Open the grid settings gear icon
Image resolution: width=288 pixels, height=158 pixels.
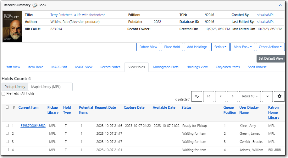279,96
